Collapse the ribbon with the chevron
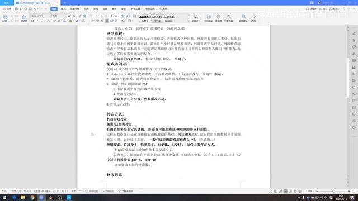Screen dimensions: 358x201 pos(354,9)
